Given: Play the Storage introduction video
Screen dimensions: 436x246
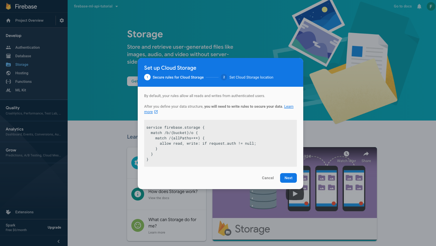Looking at the screenshot, I should click(x=295, y=194).
